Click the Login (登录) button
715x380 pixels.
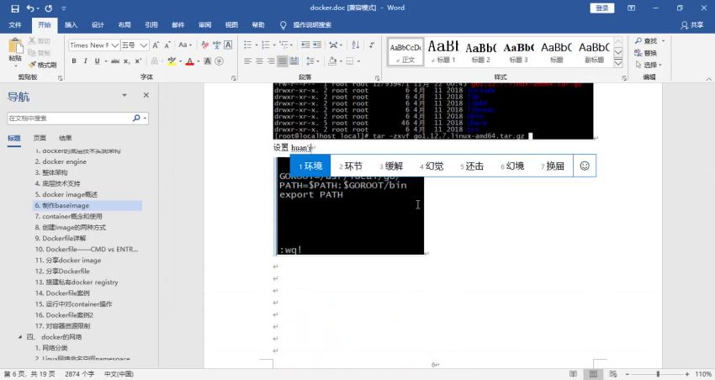602,8
